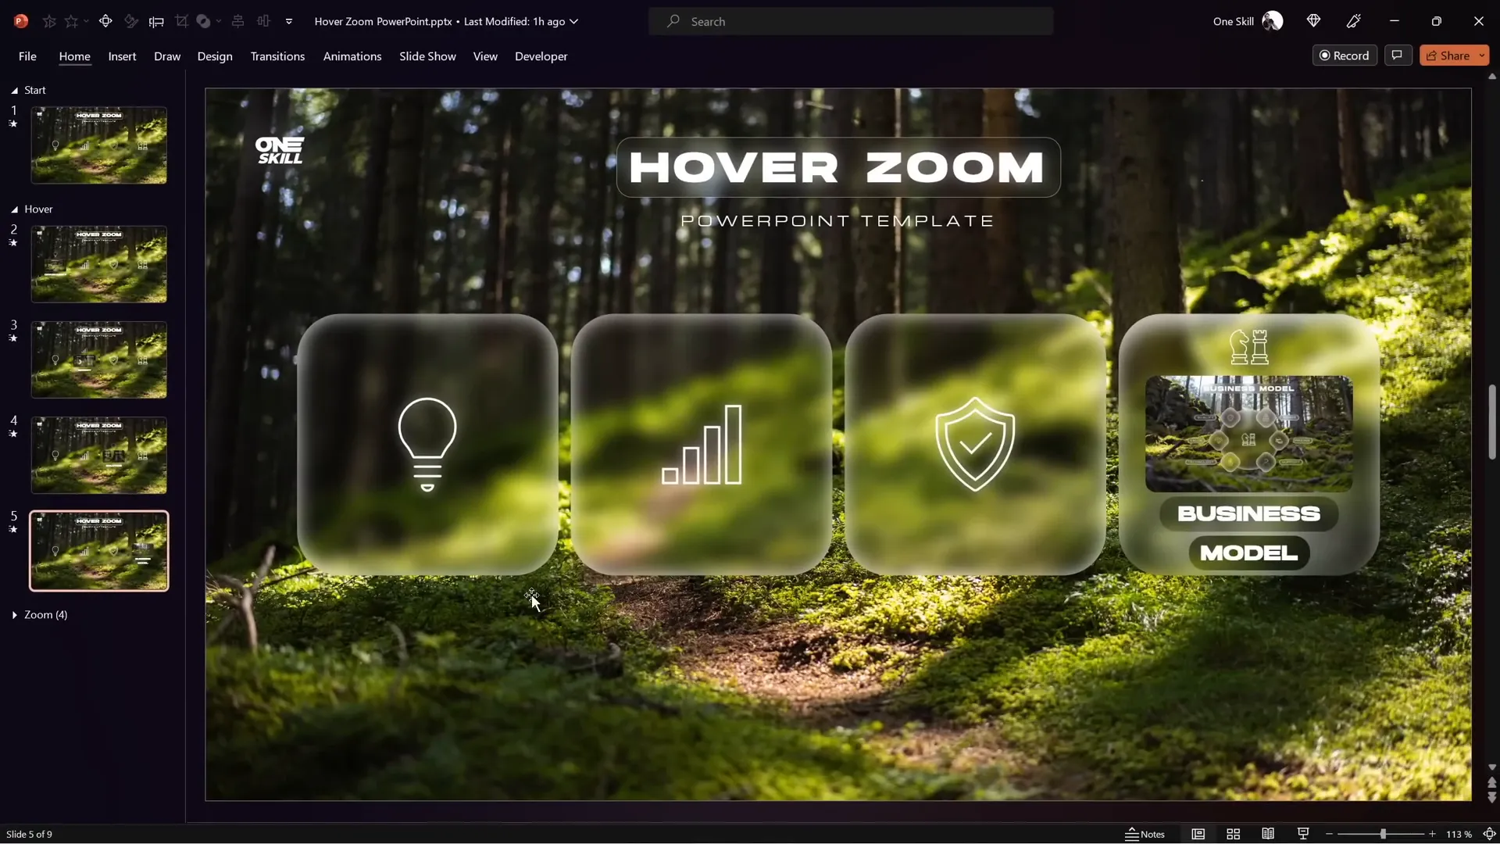Image resolution: width=1500 pixels, height=844 pixels.
Task: Click the Record button
Action: (x=1345, y=55)
